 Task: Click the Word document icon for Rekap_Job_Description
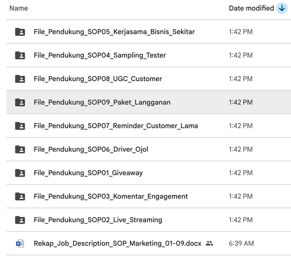coord(20,243)
